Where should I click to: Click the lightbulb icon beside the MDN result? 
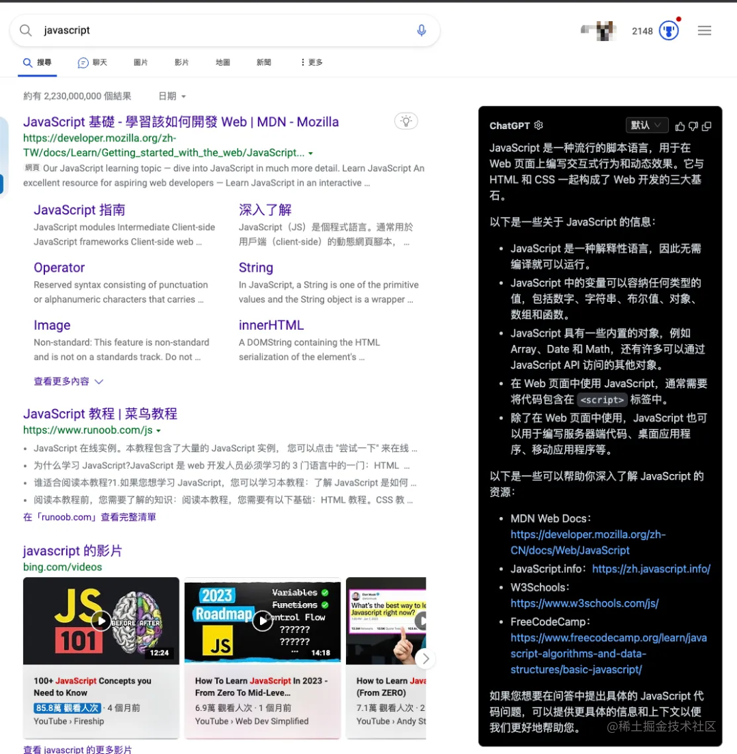click(x=406, y=121)
